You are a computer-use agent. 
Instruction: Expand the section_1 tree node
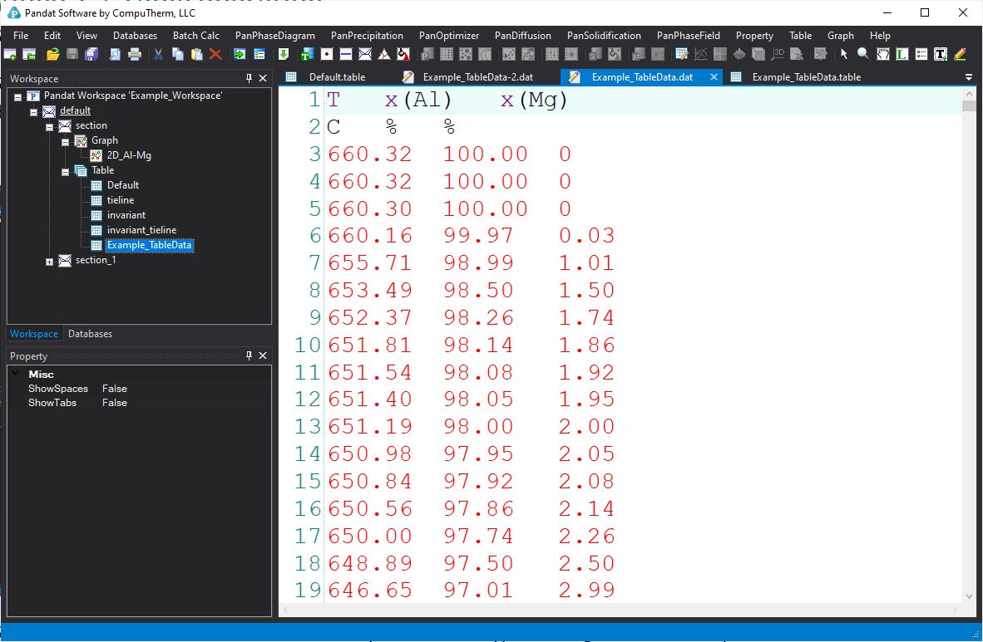click(50, 261)
